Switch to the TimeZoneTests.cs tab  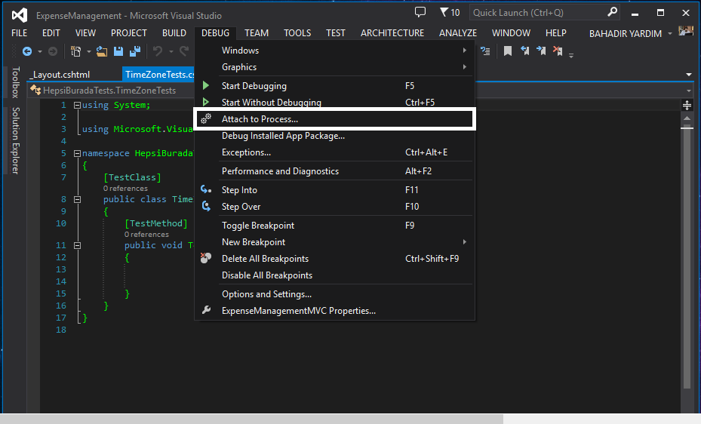click(159, 75)
